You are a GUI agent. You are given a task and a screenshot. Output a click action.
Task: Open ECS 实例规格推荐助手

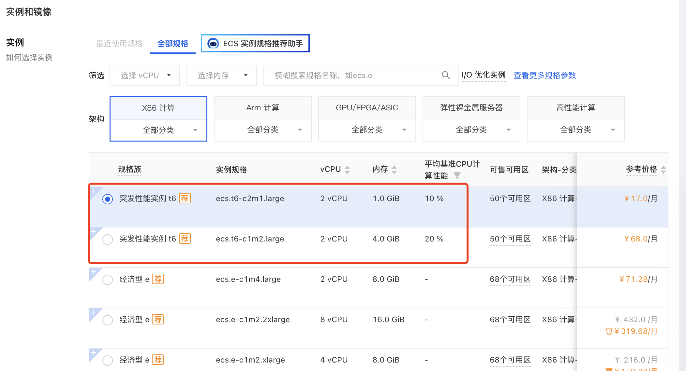tap(255, 43)
